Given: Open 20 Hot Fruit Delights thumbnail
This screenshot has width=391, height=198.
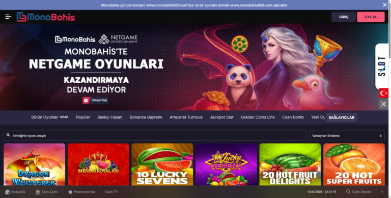Looking at the screenshot, I should coord(290,164).
